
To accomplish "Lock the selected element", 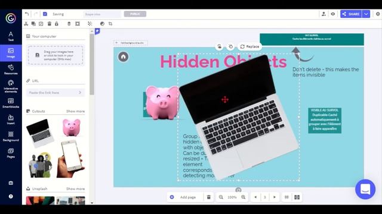I will click(x=57, y=24).
